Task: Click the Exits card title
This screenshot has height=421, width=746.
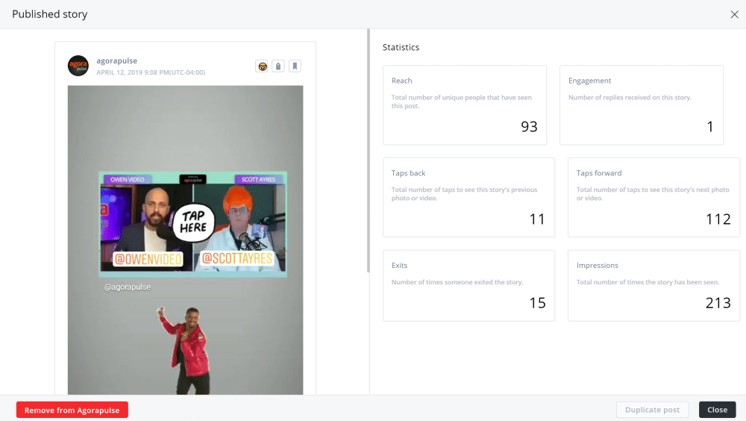Action: pyautogui.click(x=400, y=265)
